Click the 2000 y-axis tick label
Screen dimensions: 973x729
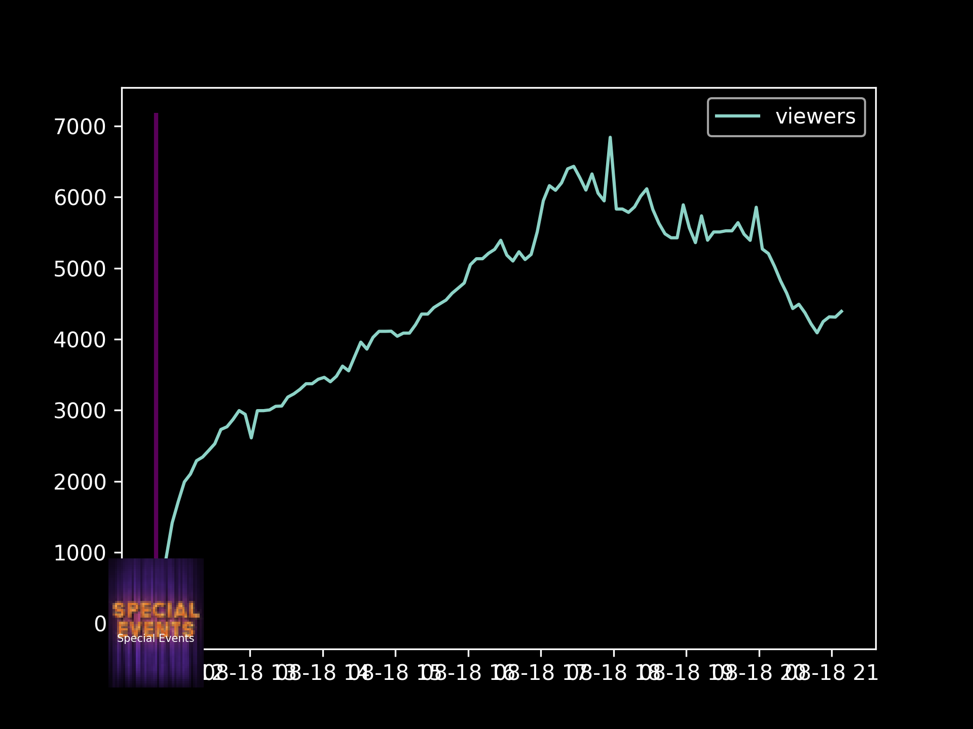pos(80,482)
